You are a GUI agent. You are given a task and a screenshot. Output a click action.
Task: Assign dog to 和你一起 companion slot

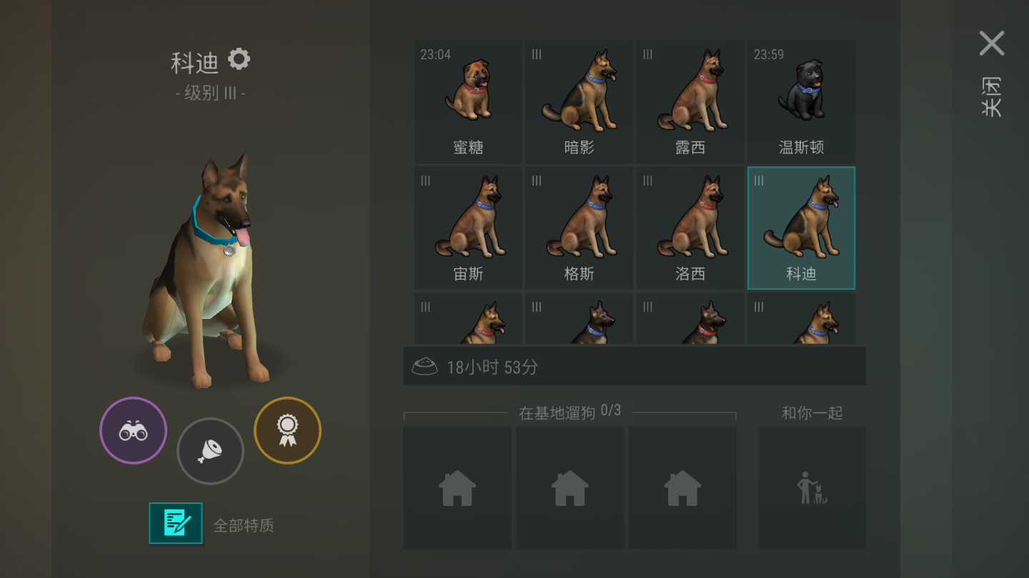[812, 488]
